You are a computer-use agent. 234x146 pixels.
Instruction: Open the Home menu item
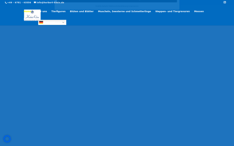(x=27, y=11)
